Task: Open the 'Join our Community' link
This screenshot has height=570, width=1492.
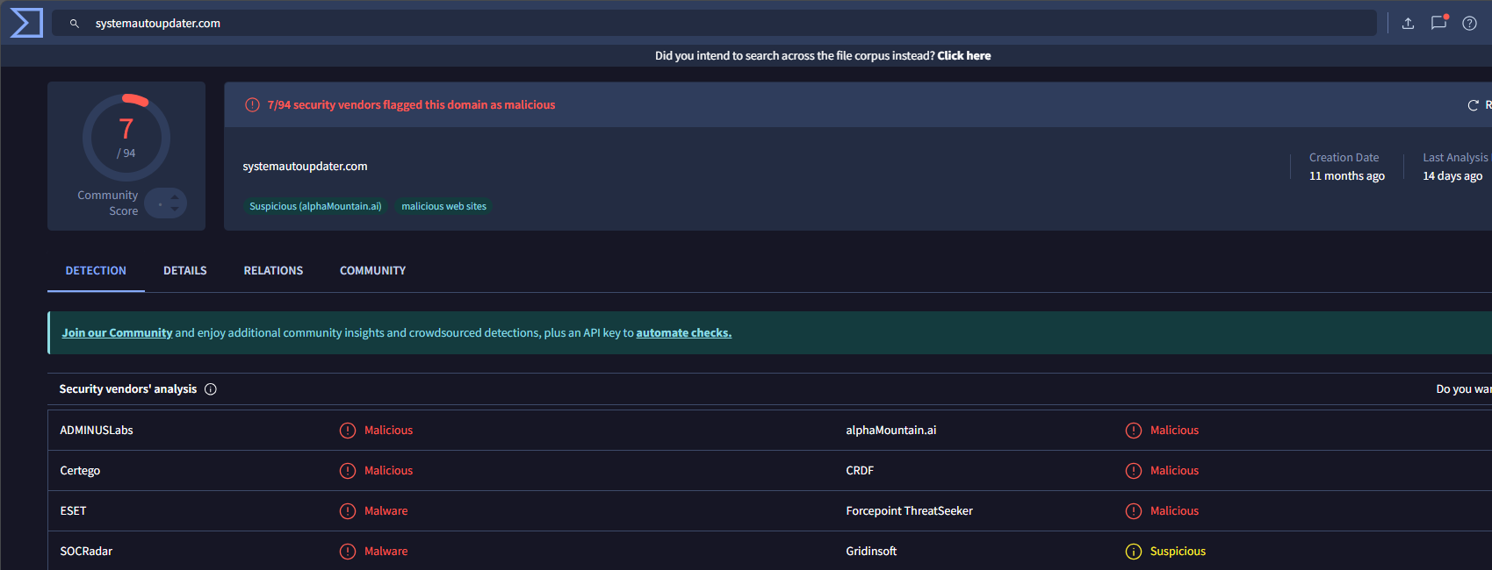Action: click(117, 333)
